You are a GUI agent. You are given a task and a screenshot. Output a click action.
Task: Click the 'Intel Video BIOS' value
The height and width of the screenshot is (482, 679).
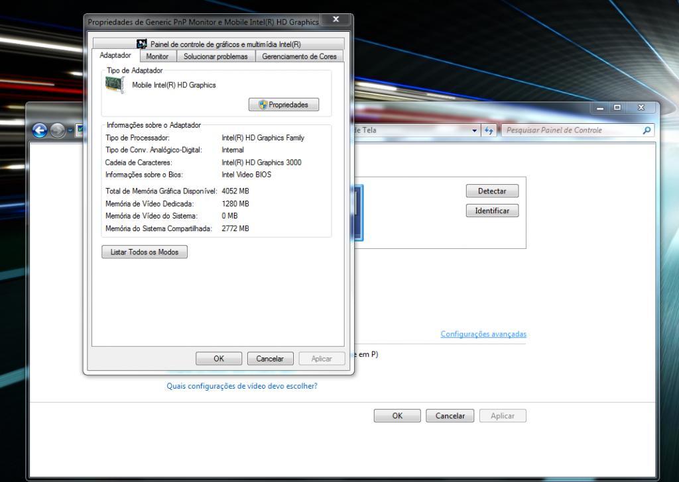point(247,175)
